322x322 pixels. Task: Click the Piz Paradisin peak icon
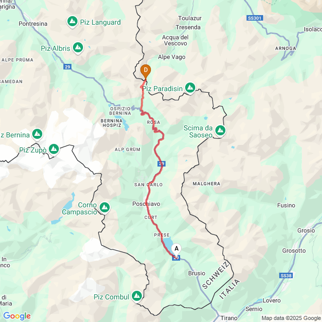(190, 88)
